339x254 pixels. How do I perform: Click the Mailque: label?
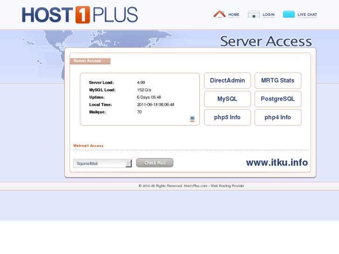point(97,112)
